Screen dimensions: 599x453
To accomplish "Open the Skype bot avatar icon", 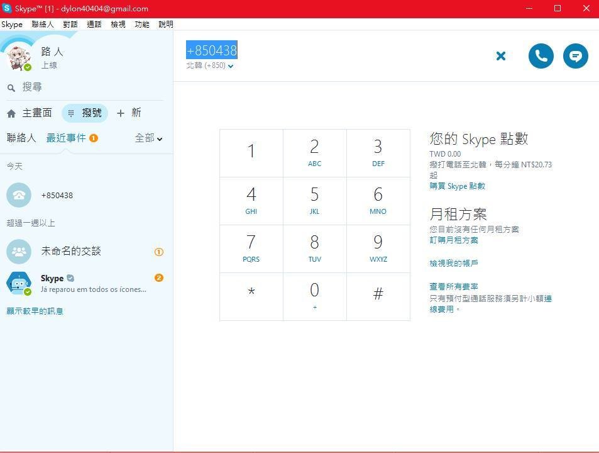I will coord(19,283).
